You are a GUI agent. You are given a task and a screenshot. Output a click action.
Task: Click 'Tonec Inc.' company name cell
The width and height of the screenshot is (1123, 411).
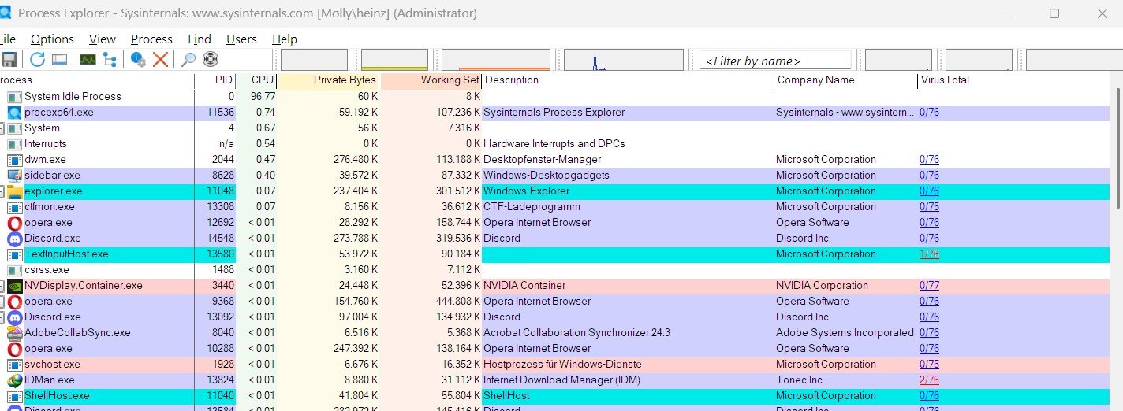pos(800,380)
